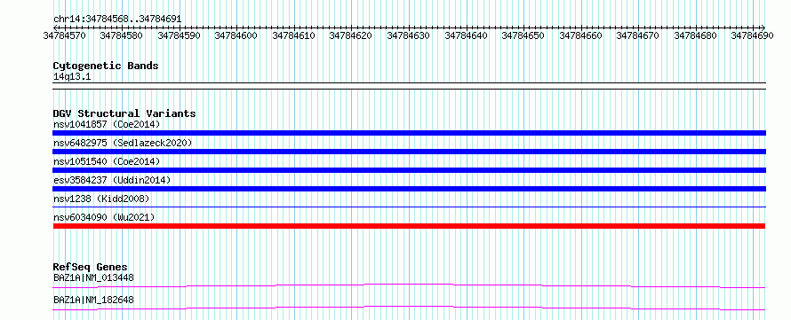Viewport: 791px width, 320px height.
Task: Open the DGV Structural Variants track heading
Action: (x=124, y=113)
